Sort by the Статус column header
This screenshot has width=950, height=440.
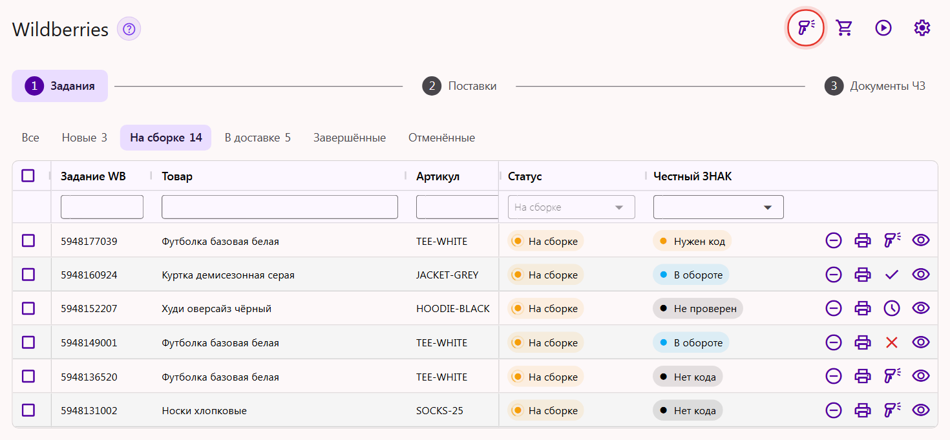point(525,176)
